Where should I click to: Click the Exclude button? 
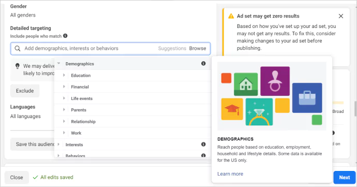[x=25, y=91]
